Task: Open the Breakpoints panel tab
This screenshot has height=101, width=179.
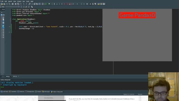Action: click(30, 92)
